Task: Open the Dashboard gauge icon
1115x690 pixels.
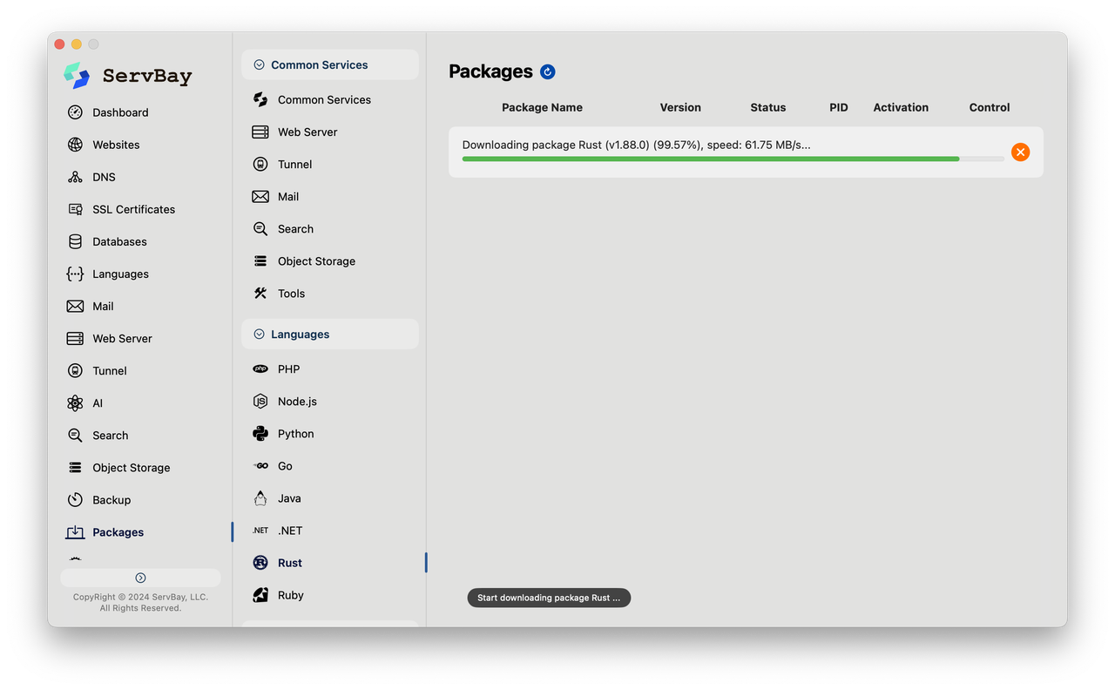Action: pos(75,112)
